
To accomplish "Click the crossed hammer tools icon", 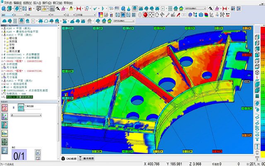I will [58, 8].
